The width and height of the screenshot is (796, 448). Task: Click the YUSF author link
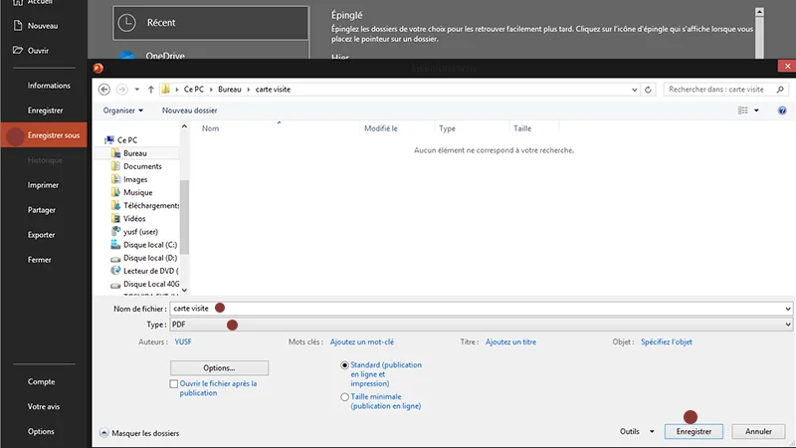click(x=183, y=341)
